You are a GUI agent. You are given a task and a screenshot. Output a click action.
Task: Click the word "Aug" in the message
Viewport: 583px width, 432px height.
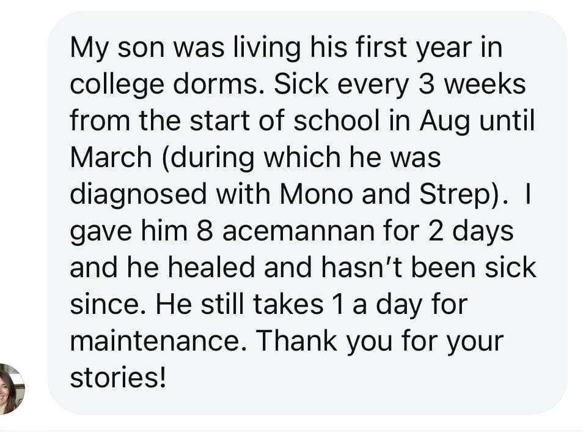[x=453, y=121]
